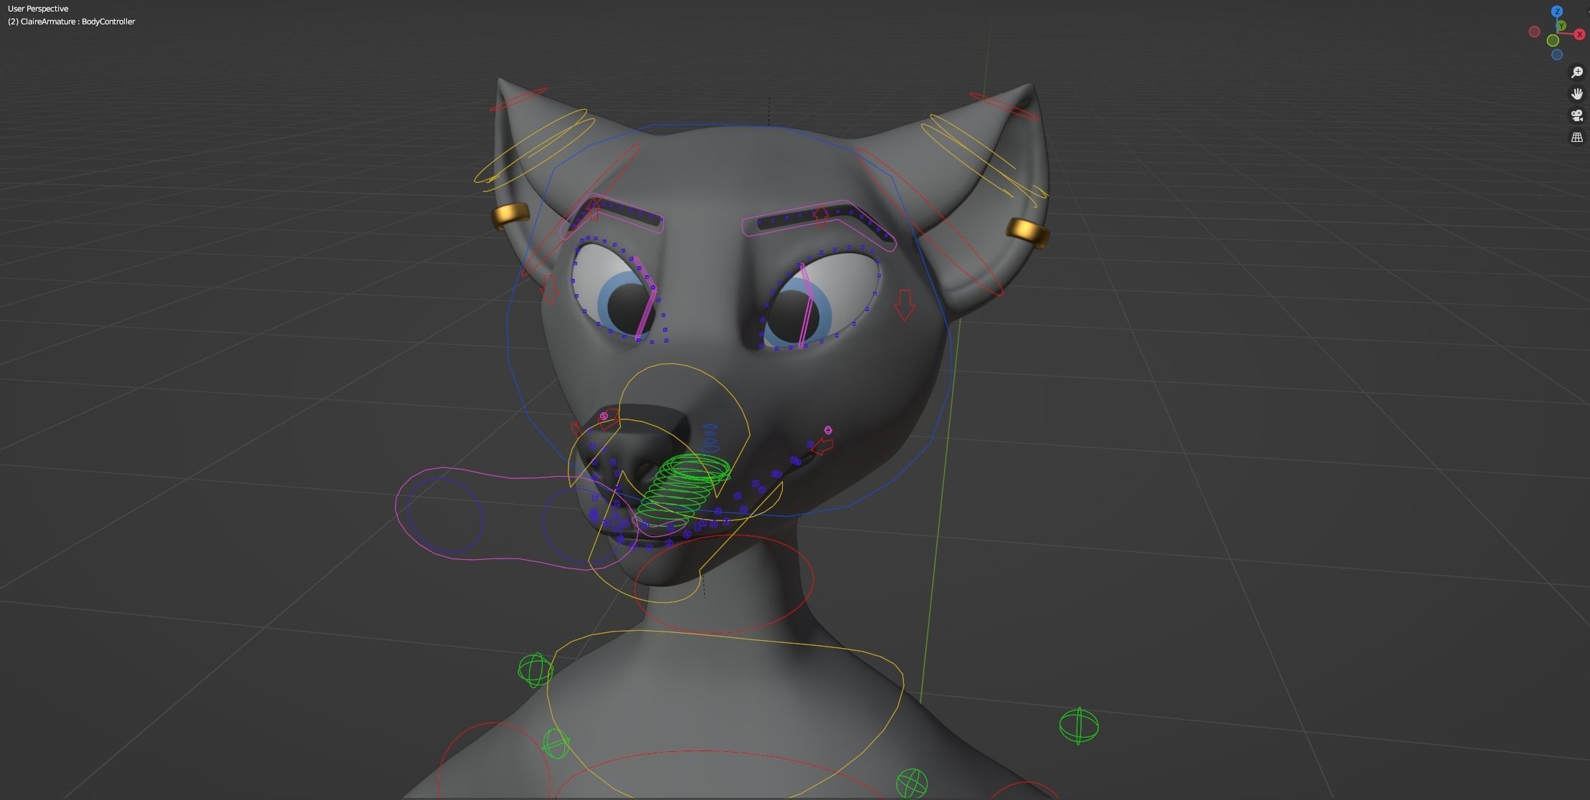
Task: Click the zoom magnifier viewport icon
Action: (1577, 72)
